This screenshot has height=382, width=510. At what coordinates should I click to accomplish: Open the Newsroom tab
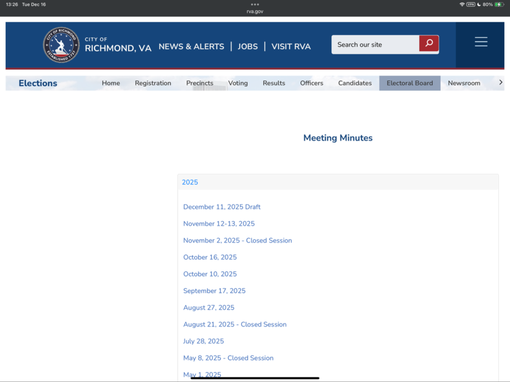point(464,83)
